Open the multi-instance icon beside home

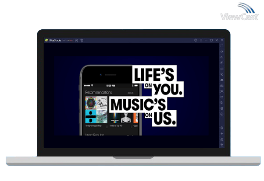[82, 40]
